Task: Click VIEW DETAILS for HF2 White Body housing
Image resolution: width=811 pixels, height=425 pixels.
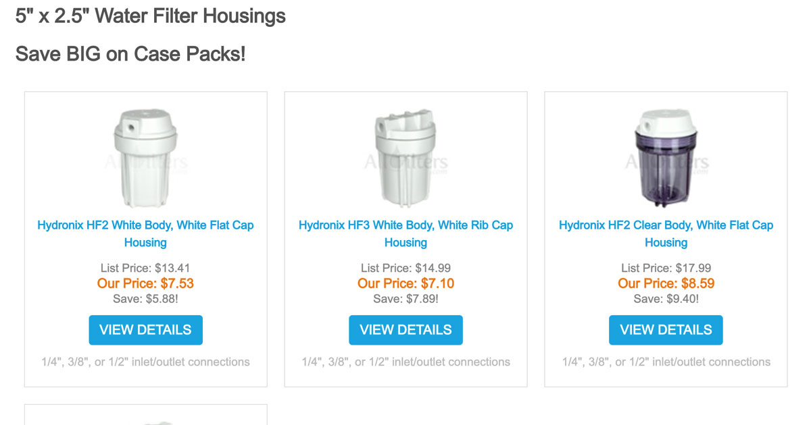Action: pyautogui.click(x=145, y=330)
